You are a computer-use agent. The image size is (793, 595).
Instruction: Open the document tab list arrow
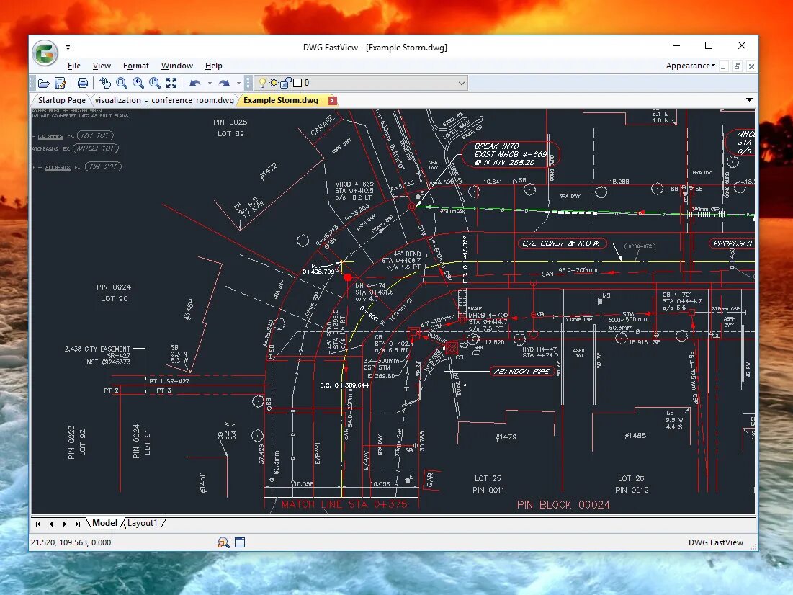coord(749,99)
